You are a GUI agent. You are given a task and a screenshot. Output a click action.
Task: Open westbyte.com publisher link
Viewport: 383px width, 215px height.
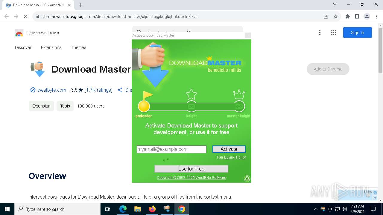click(52, 90)
